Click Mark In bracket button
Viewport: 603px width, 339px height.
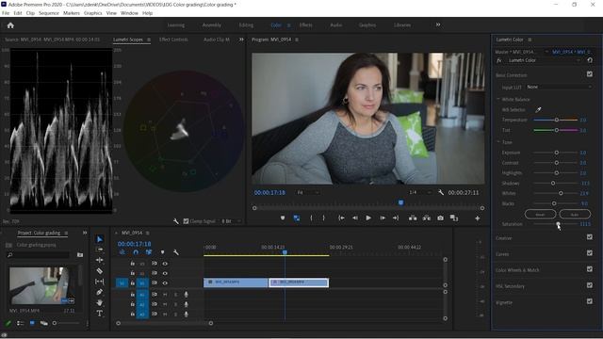[311, 218]
